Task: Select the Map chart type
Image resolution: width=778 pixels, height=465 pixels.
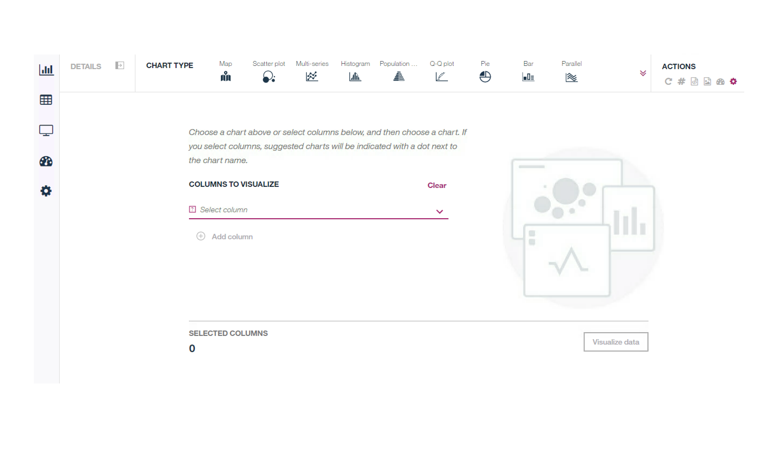Action: (x=225, y=76)
